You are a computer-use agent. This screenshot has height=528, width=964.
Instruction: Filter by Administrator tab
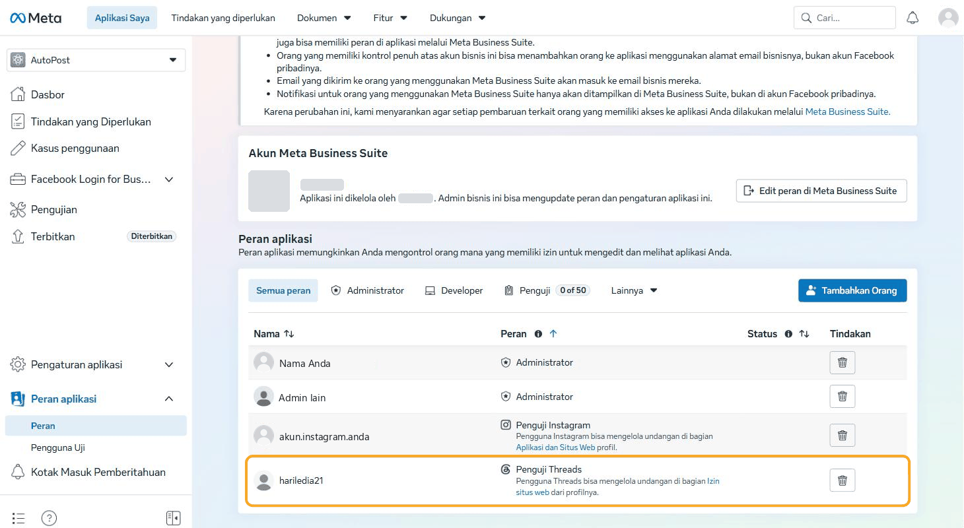368,290
